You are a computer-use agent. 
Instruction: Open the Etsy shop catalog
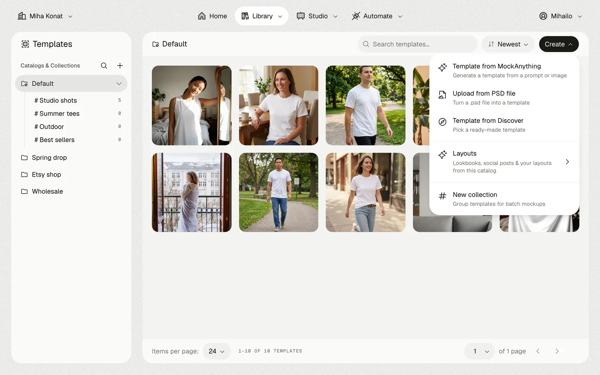coord(71,174)
